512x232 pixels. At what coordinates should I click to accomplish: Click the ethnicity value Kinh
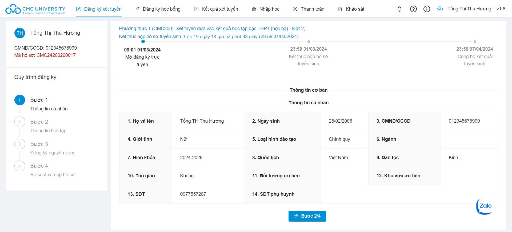[x=453, y=158]
